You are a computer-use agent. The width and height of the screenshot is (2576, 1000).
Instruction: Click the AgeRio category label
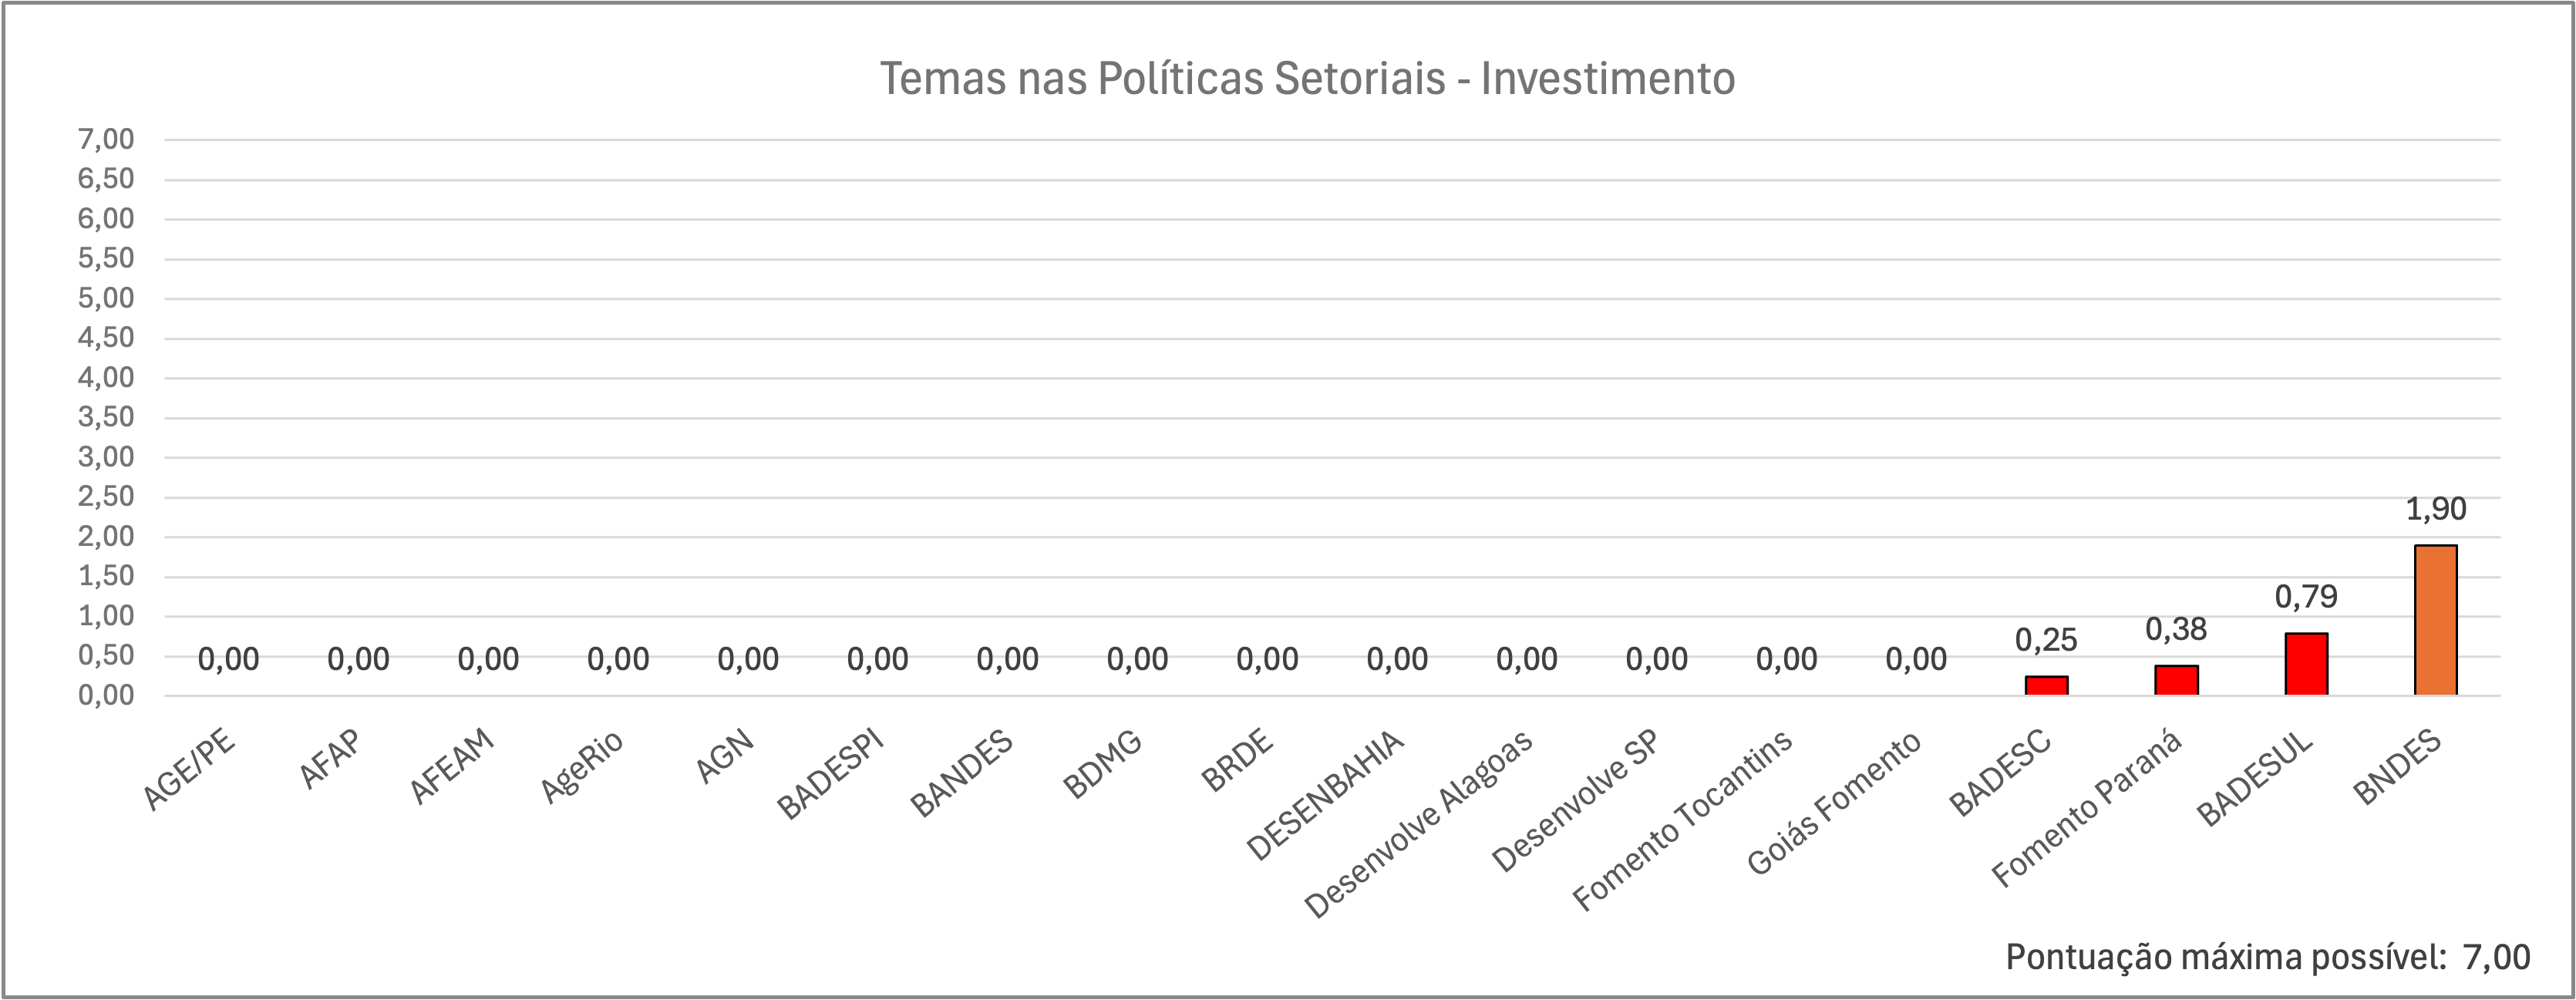click(x=582, y=767)
